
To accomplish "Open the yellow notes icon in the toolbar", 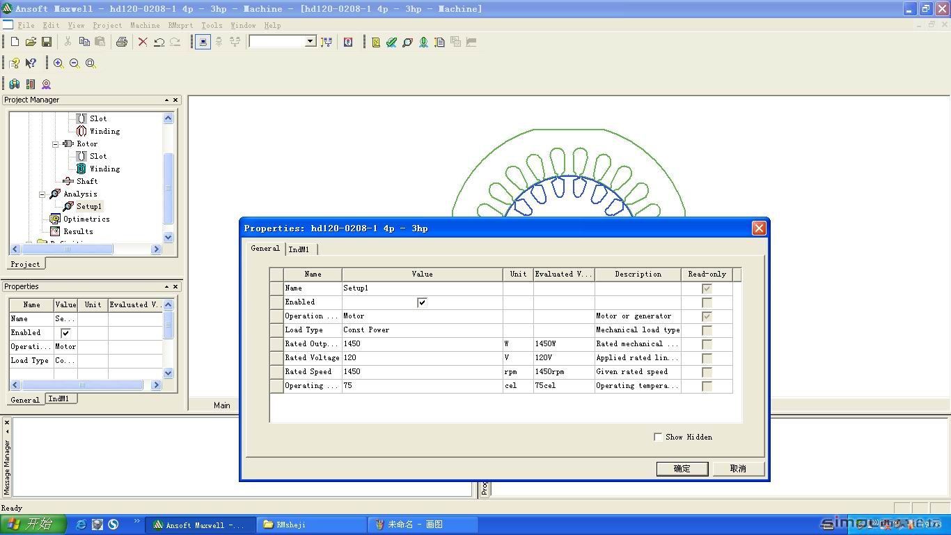I will click(376, 42).
